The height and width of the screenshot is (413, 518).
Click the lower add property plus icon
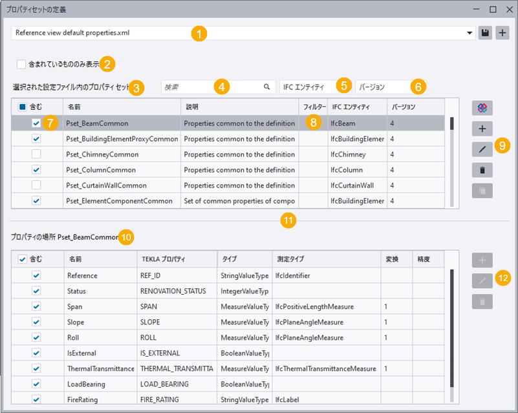pyautogui.click(x=482, y=260)
